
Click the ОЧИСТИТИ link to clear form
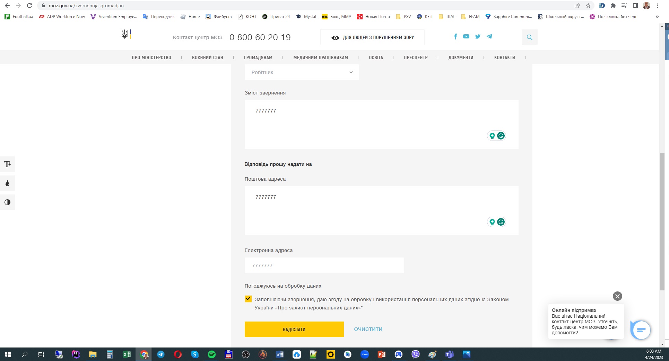point(368,329)
